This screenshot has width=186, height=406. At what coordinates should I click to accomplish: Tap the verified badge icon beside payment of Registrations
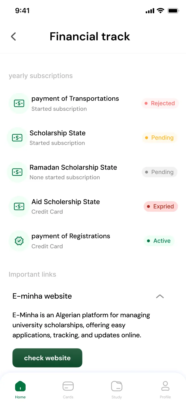click(19, 241)
